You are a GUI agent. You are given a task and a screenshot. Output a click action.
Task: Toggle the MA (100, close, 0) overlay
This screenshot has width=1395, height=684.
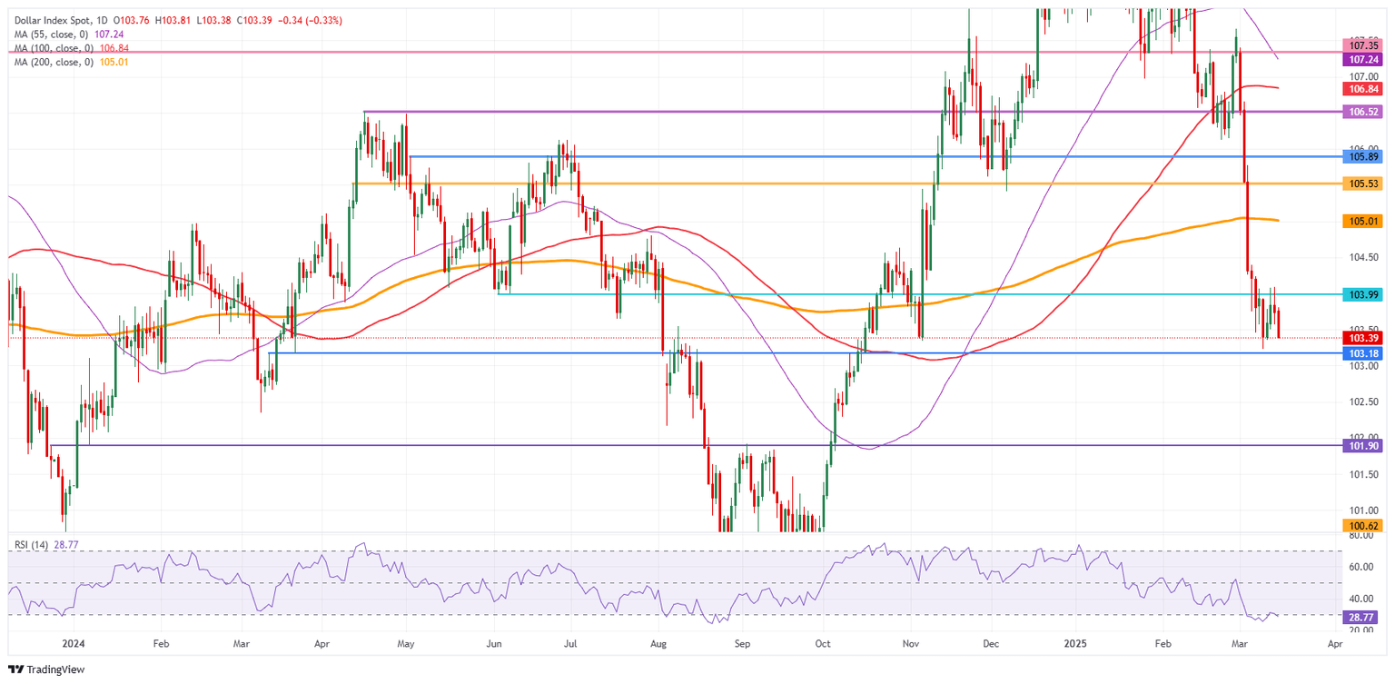pos(56,46)
